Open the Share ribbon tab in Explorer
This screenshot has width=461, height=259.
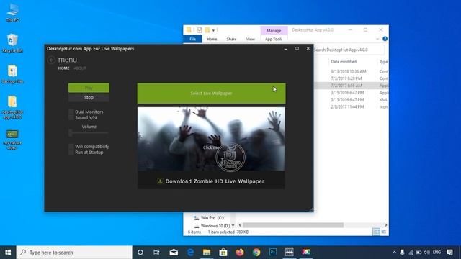pos(231,39)
